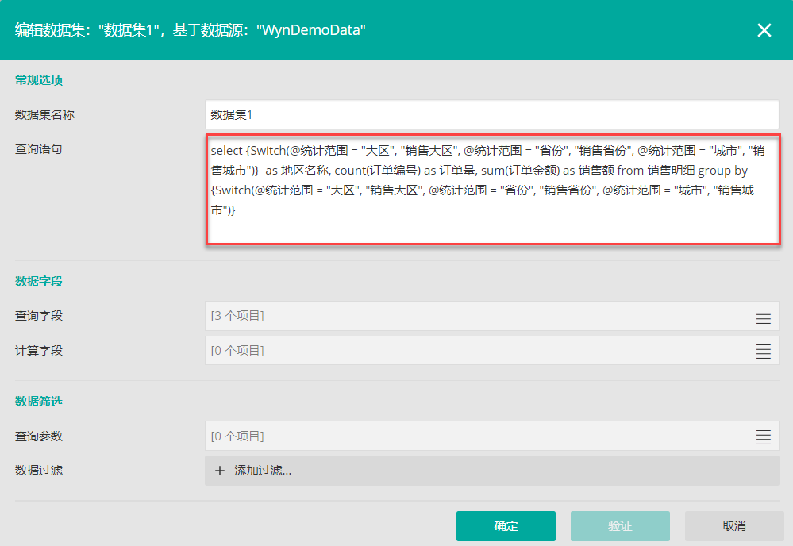Expand the 计算字段 [0 个项目] field
The height and width of the screenshot is (546, 793).
pyautogui.click(x=491, y=350)
